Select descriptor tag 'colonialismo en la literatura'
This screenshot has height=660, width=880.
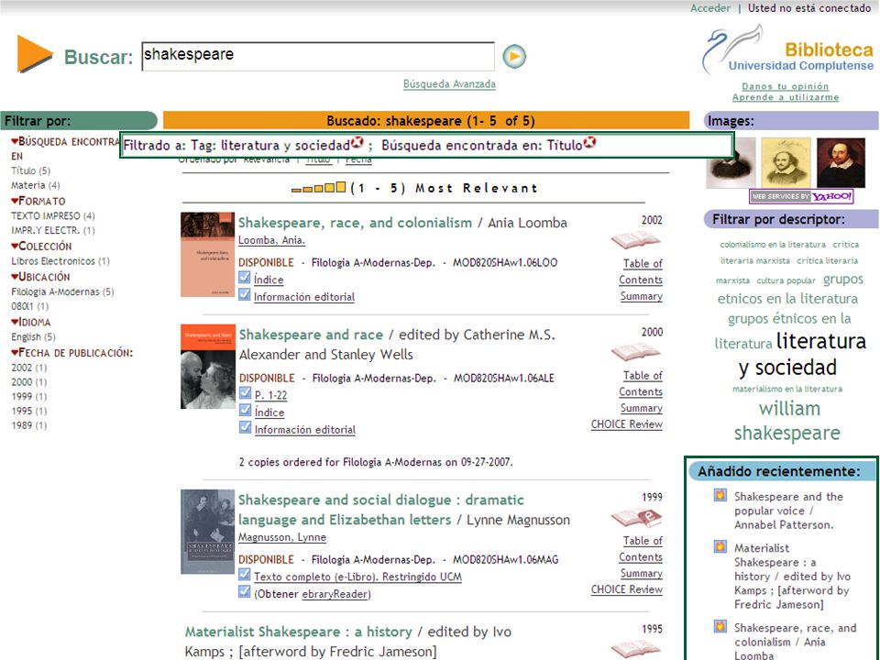coord(773,244)
